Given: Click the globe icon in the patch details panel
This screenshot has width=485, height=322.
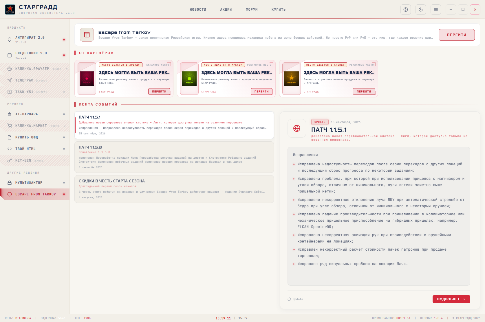Looking at the screenshot, I should pos(297,128).
